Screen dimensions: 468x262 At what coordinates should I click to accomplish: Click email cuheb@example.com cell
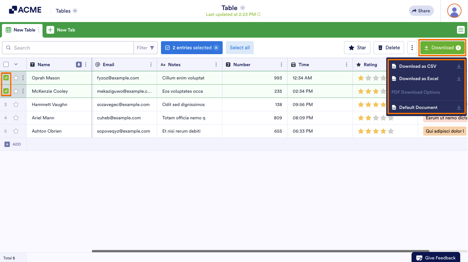point(124,118)
